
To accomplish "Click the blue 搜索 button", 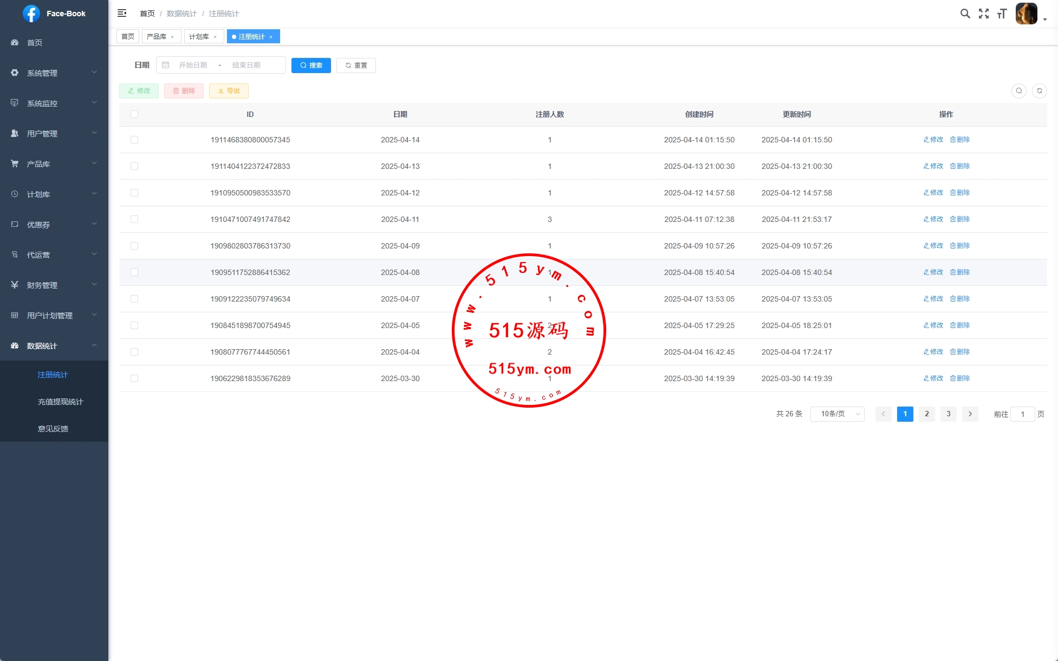I will pyautogui.click(x=311, y=66).
